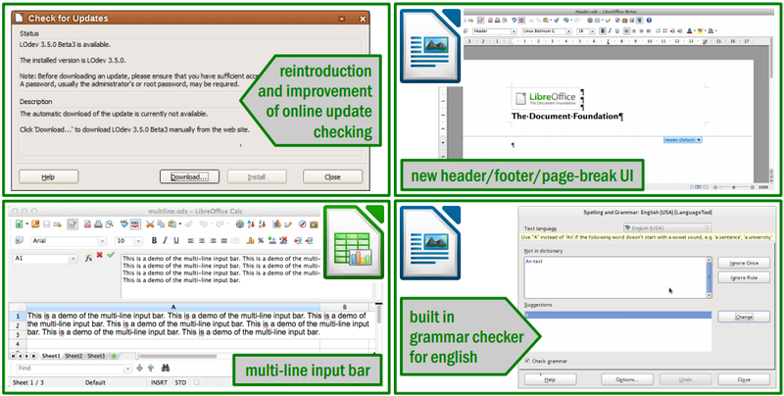Click the Cut scissors icon in Calc toolbar
Image resolution: width=784 pixels, height=396 pixels.
(x=150, y=224)
